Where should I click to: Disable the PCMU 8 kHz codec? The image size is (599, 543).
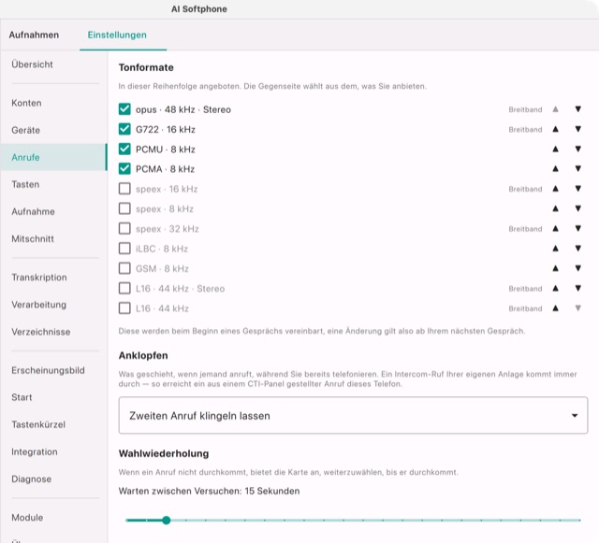124,149
